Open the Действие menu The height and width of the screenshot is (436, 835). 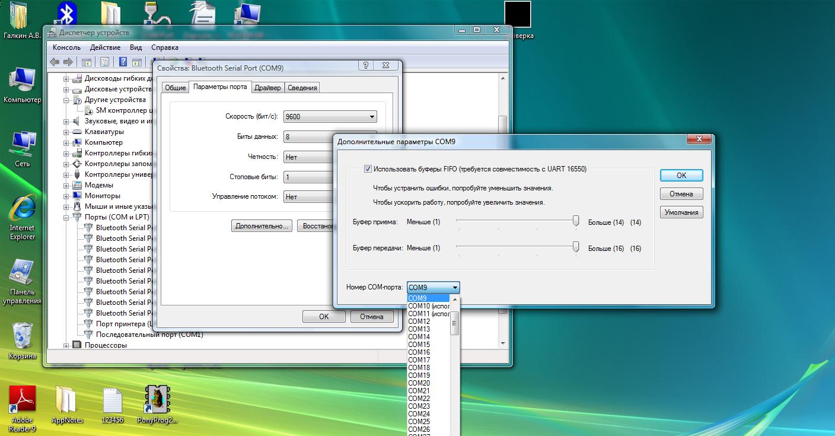coord(105,47)
